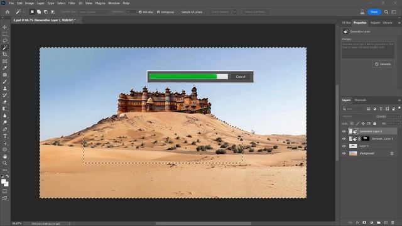Open the Plugins menu
This screenshot has height=226, width=402.
100,3
